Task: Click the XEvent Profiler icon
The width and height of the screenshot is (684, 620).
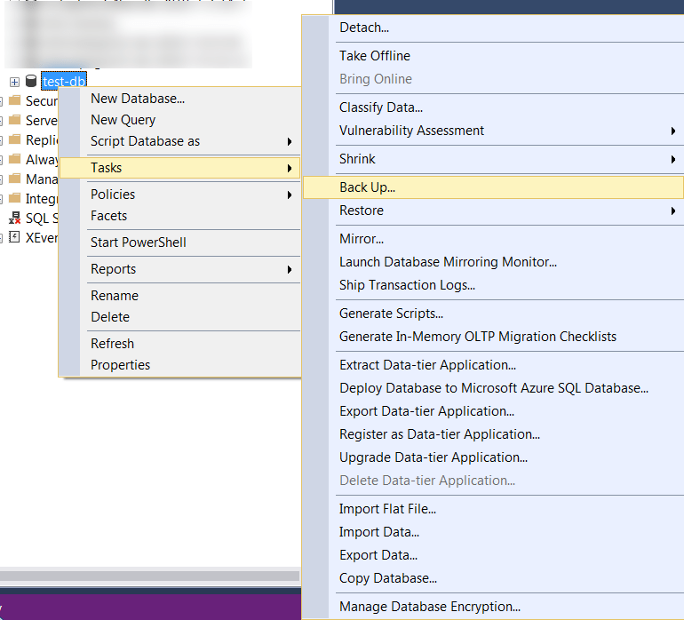Action: pos(14,237)
